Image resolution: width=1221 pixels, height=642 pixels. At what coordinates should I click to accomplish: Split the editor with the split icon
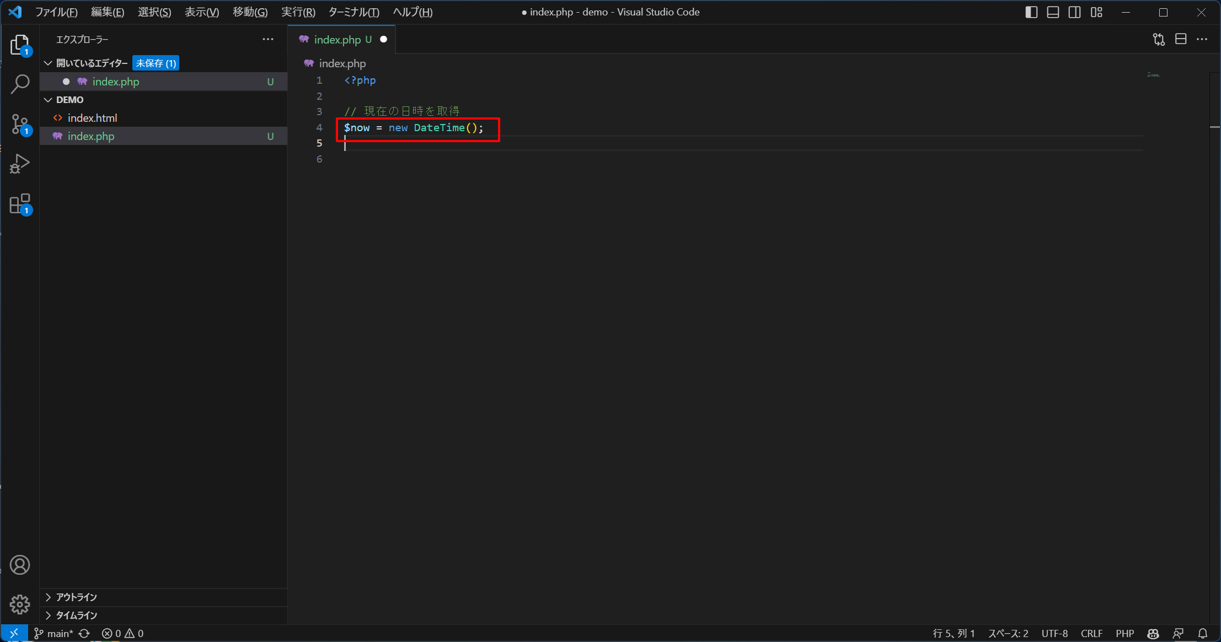[1181, 39]
